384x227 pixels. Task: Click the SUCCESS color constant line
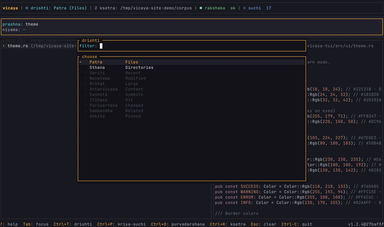(x=297, y=186)
